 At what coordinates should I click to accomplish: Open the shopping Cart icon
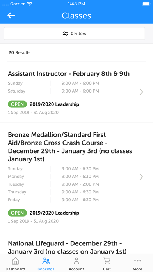(107, 261)
